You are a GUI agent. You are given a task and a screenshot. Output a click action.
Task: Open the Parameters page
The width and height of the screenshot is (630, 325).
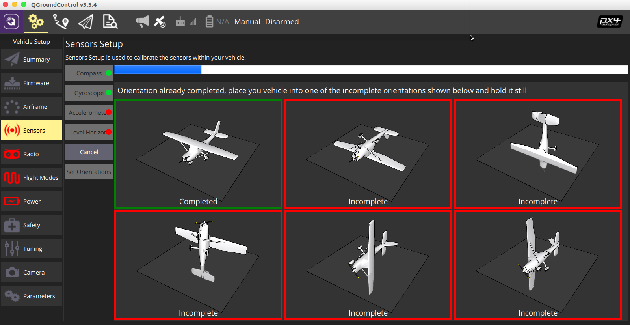coord(32,296)
